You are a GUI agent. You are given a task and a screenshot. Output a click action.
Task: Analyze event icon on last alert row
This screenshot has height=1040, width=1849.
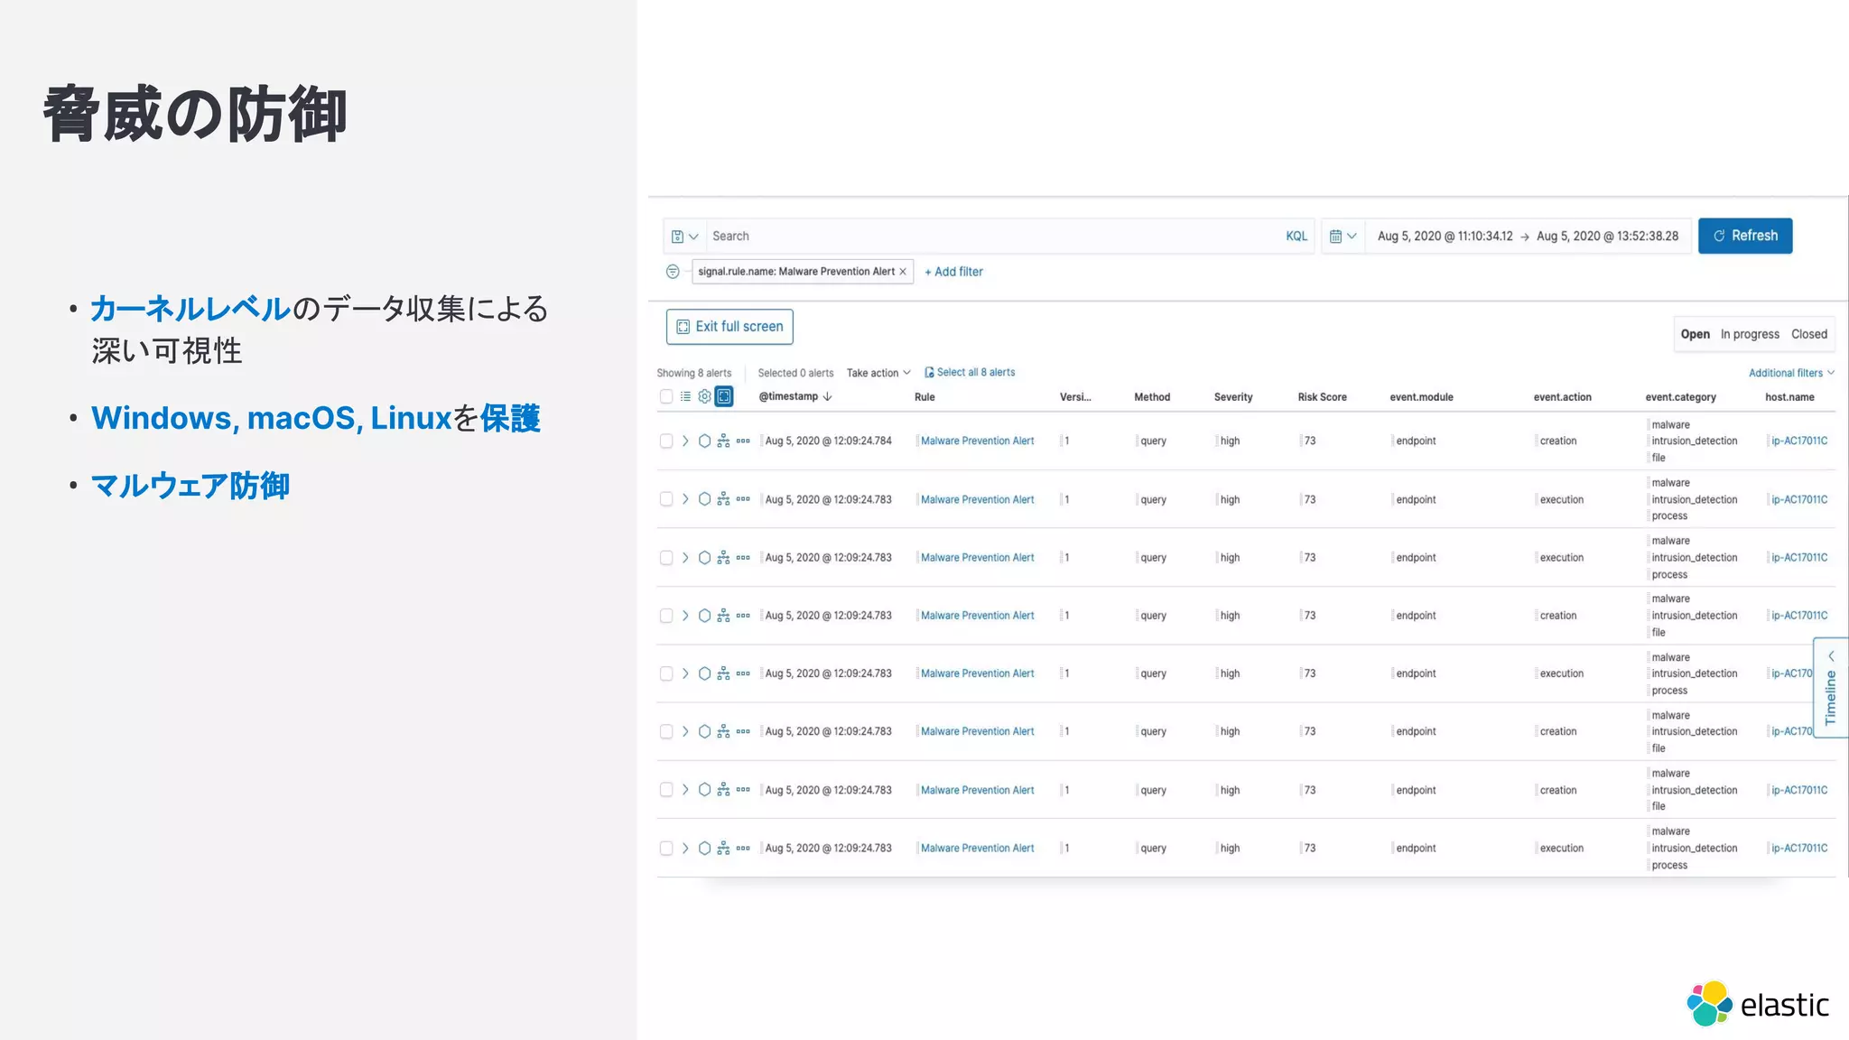[723, 849]
